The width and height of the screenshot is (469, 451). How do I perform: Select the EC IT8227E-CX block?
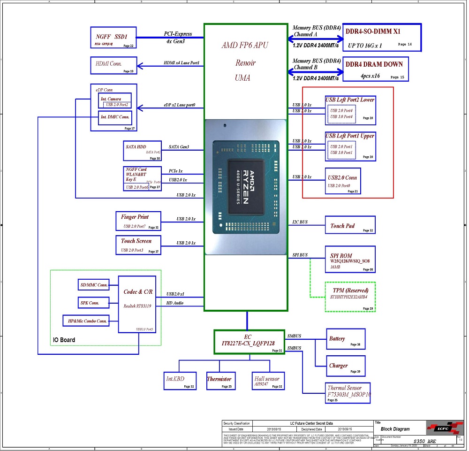click(x=250, y=342)
